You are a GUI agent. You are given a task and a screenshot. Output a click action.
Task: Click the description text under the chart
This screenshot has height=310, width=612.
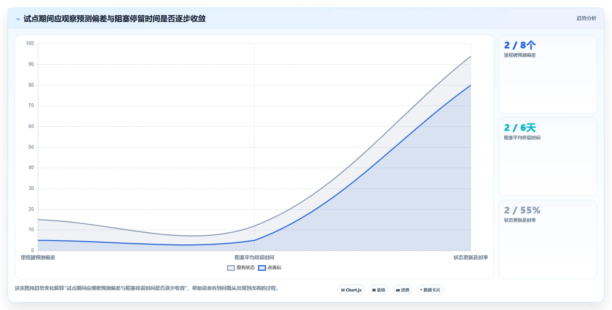(x=147, y=288)
